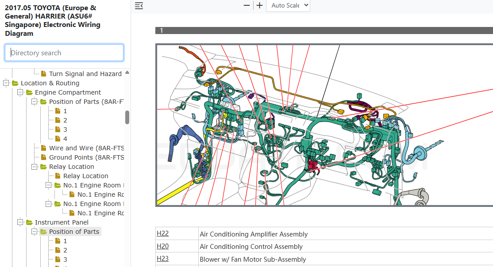Click Air Conditioning Amplifier Assembly text

(x=254, y=234)
